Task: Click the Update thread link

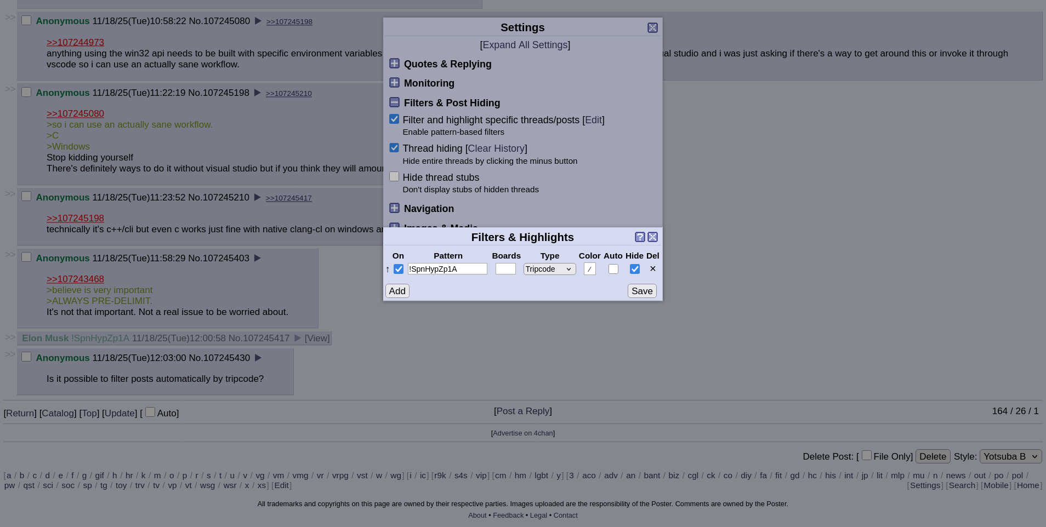Action: [120, 413]
